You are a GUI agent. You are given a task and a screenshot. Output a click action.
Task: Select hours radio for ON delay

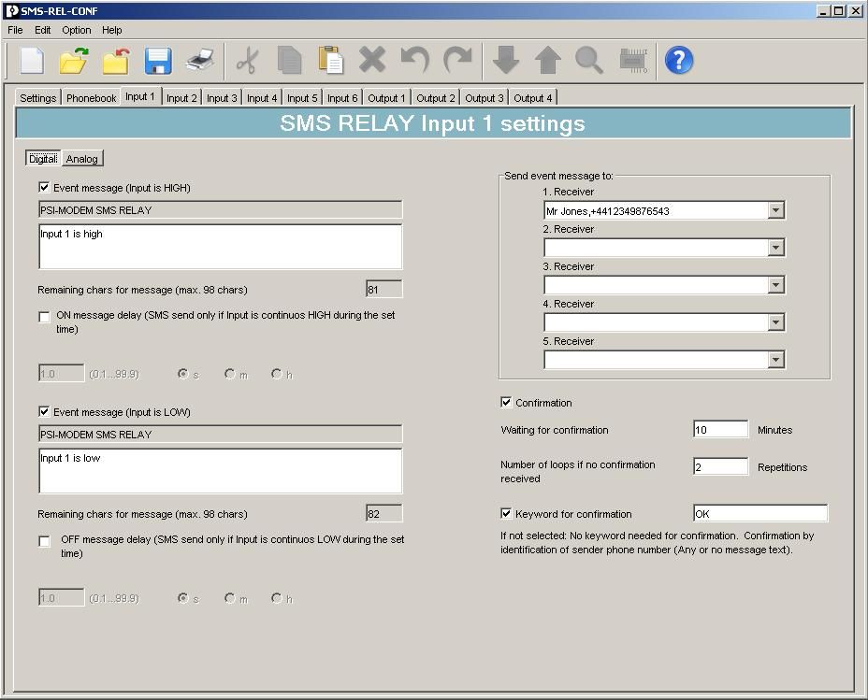coord(277,374)
